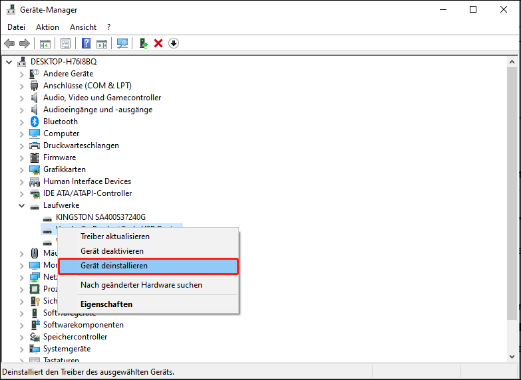521x380 pixels.
Task: Click the Bluetooth category icon
Action: pyautogui.click(x=35, y=122)
